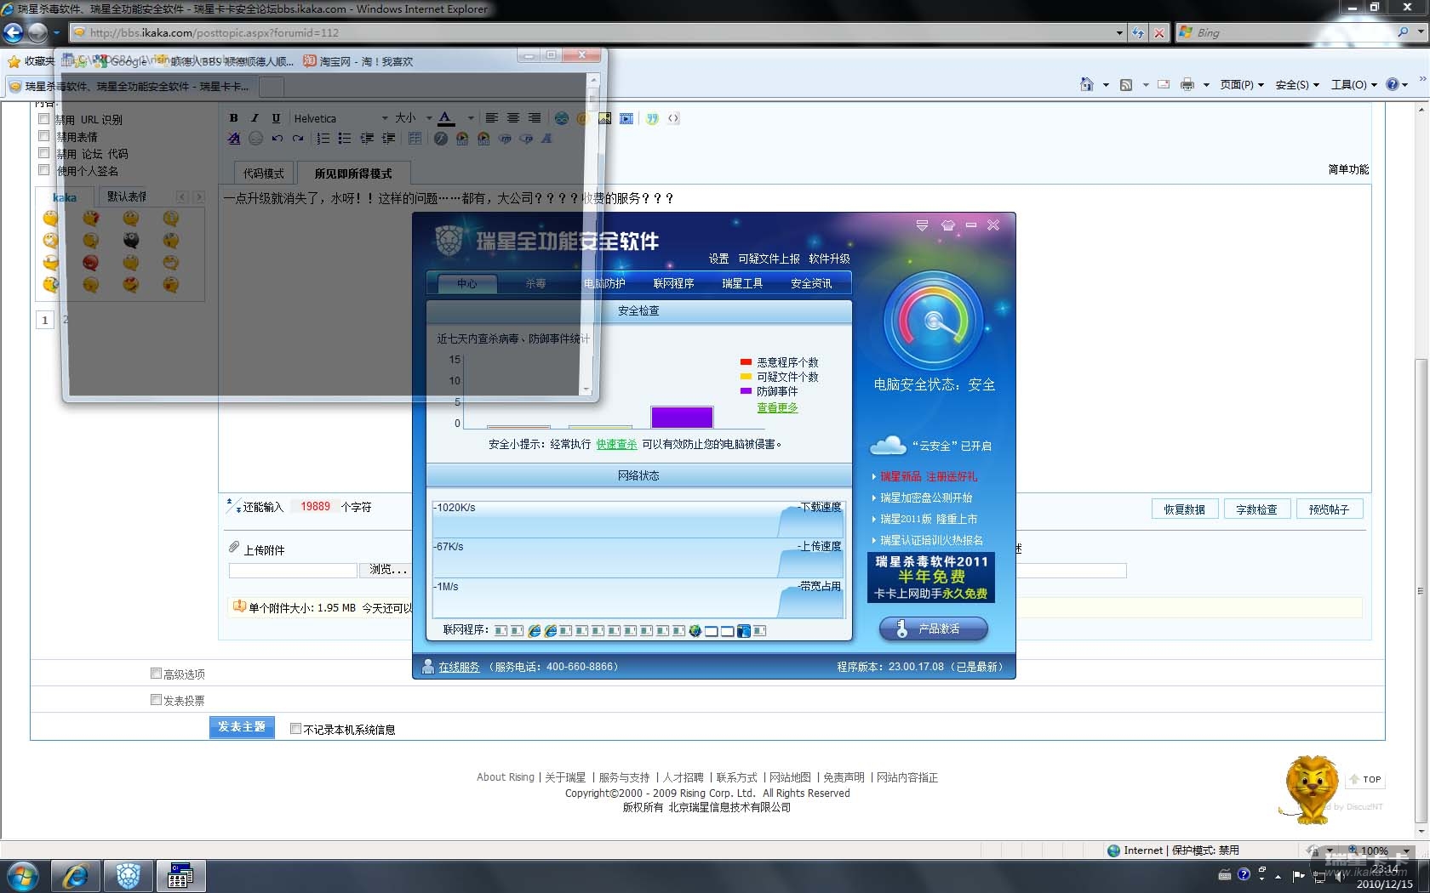Image resolution: width=1430 pixels, height=893 pixels.
Task: Check the 发表投票 checkbox
Action: pyautogui.click(x=156, y=700)
